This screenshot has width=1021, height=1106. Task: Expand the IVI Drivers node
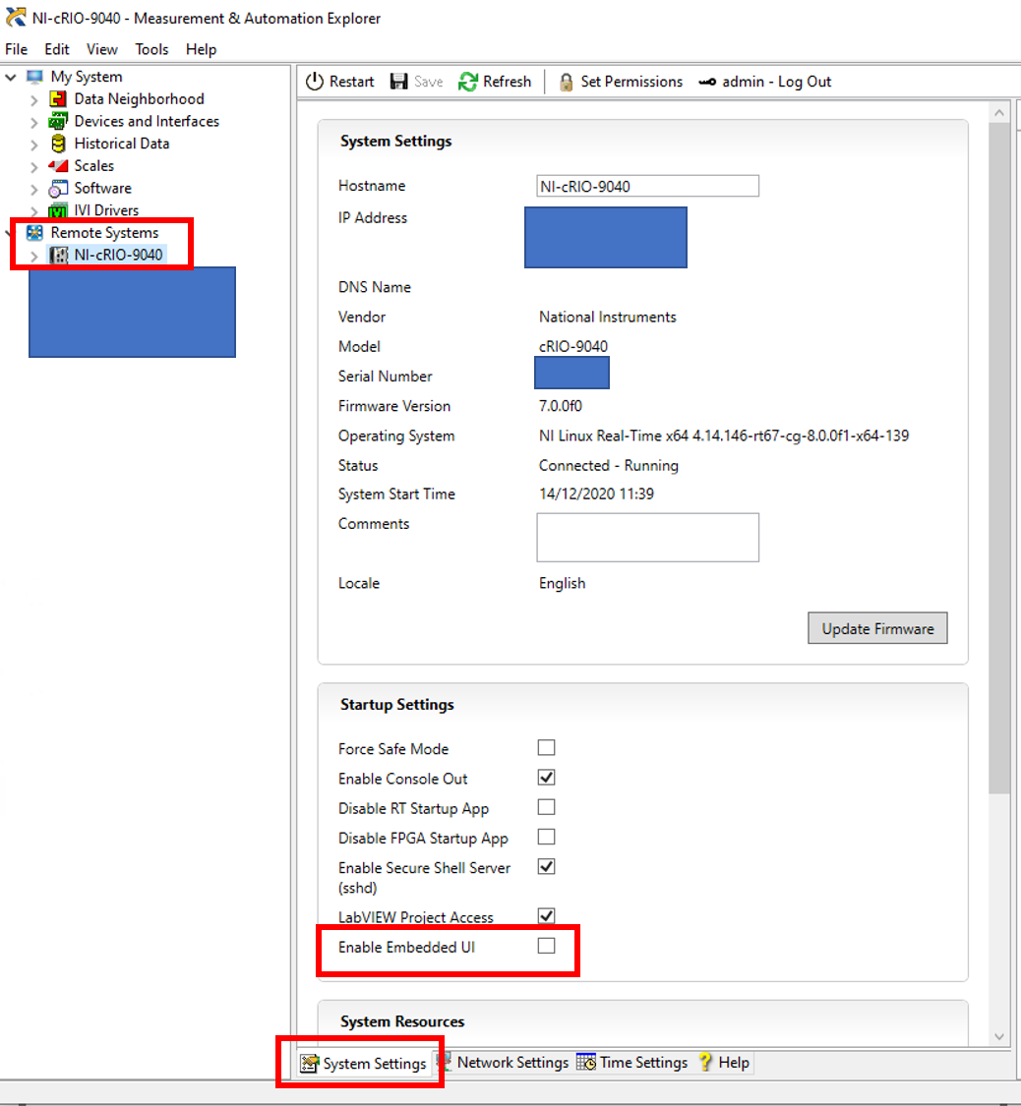click(x=33, y=211)
